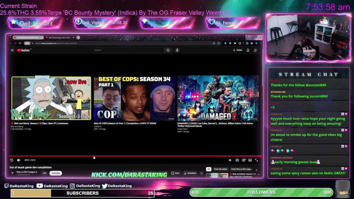Select the 'All' filter chip
Viewport: 354px width, 199px height.
click(209, 169)
